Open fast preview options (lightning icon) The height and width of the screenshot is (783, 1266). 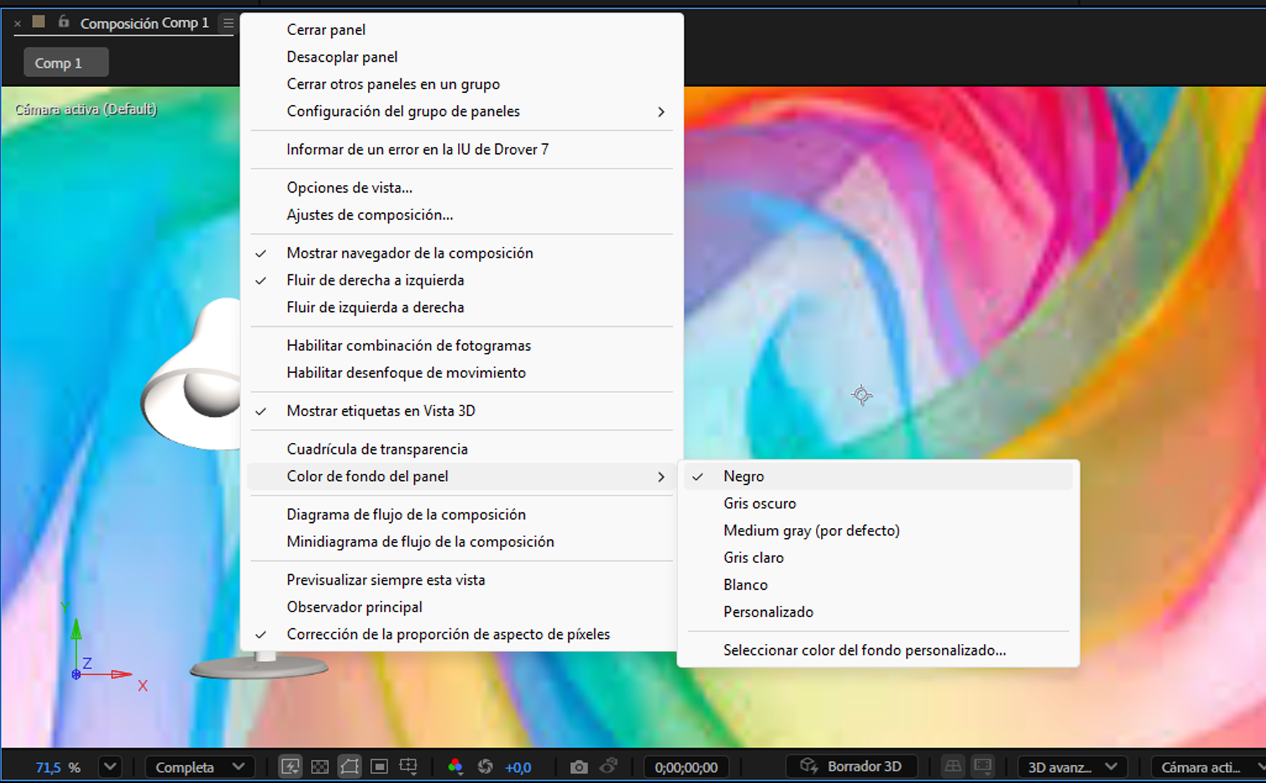click(x=290, y=767)
